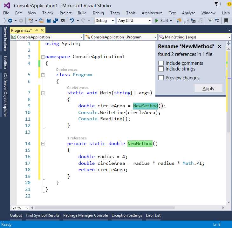Click the vertical scrollbar down arrow
Viewport: 232px width, 228px height.
(x=229, y=202)
